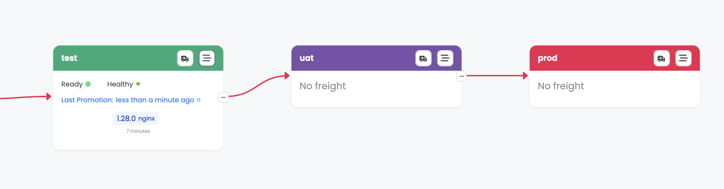Click the Healthy status label
This screenshot has height=189, width=724.
click(x=120, y=84)
